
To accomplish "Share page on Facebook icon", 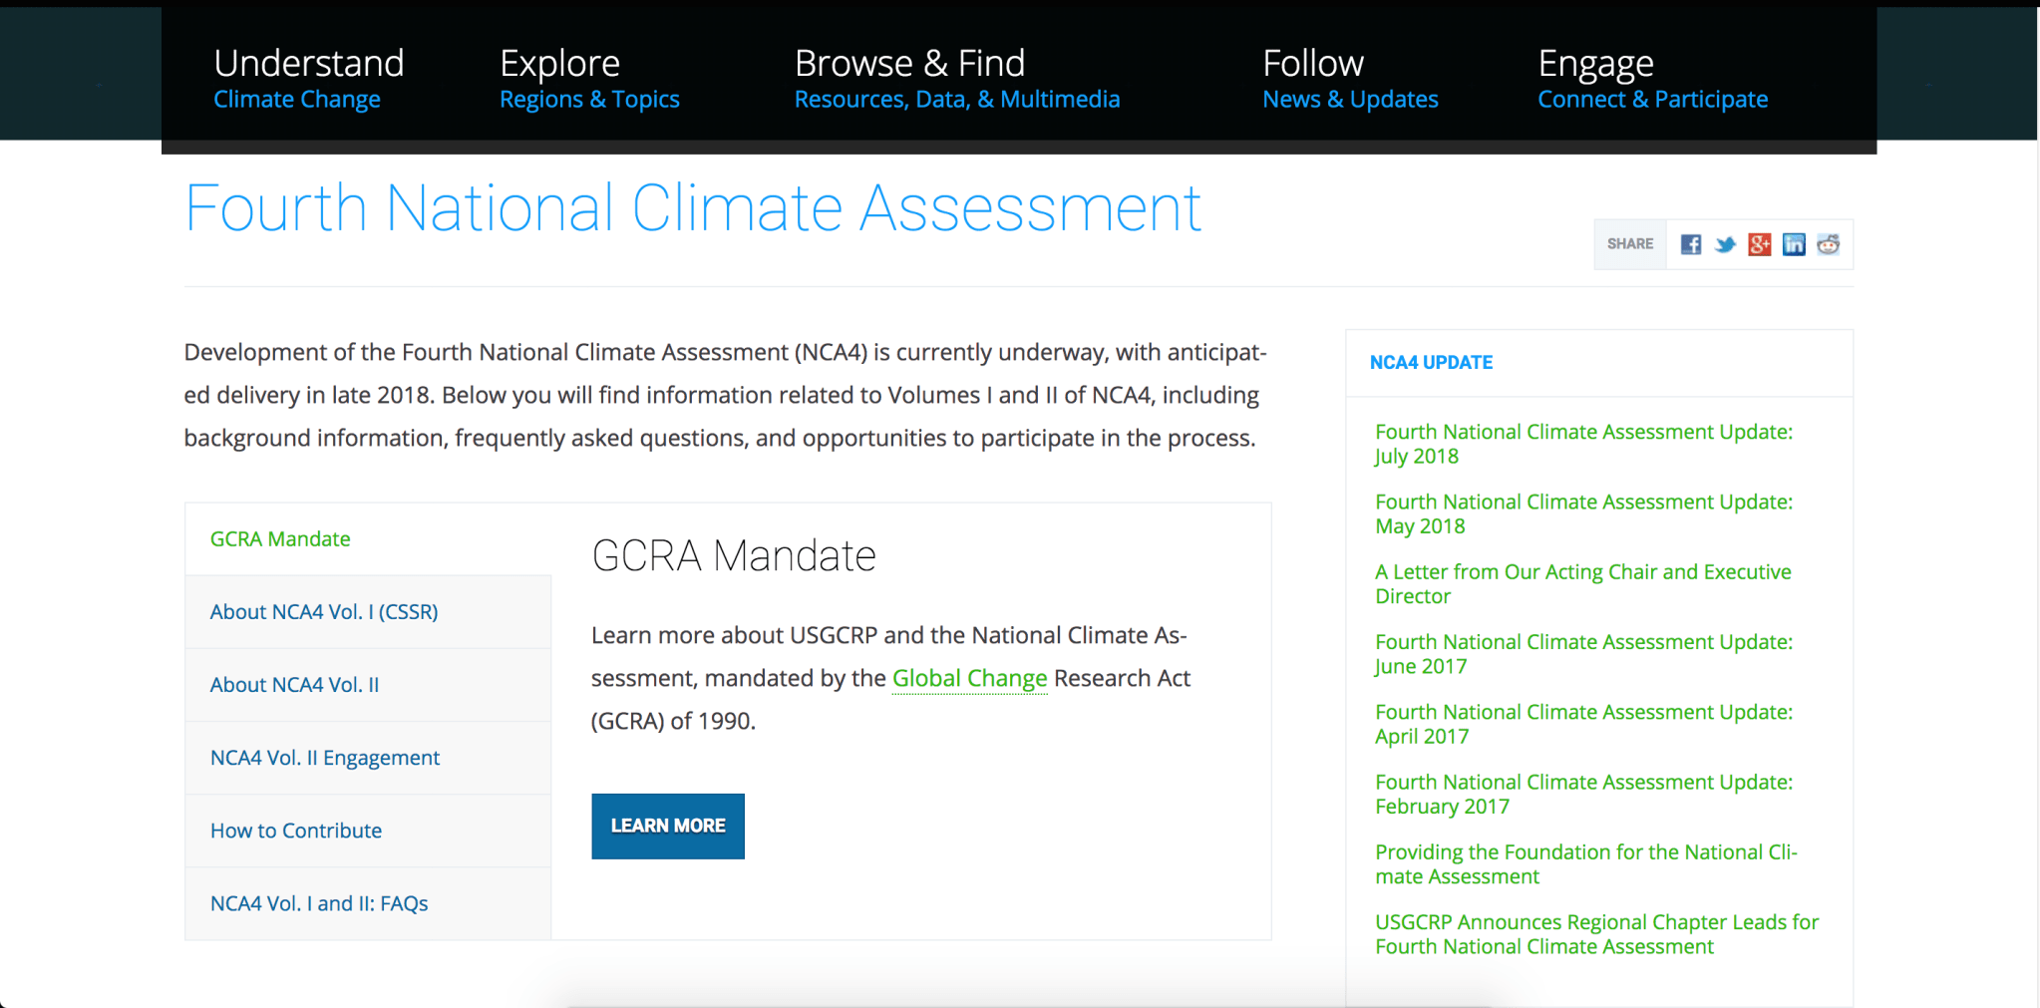I will click(x=1690, y=244).
